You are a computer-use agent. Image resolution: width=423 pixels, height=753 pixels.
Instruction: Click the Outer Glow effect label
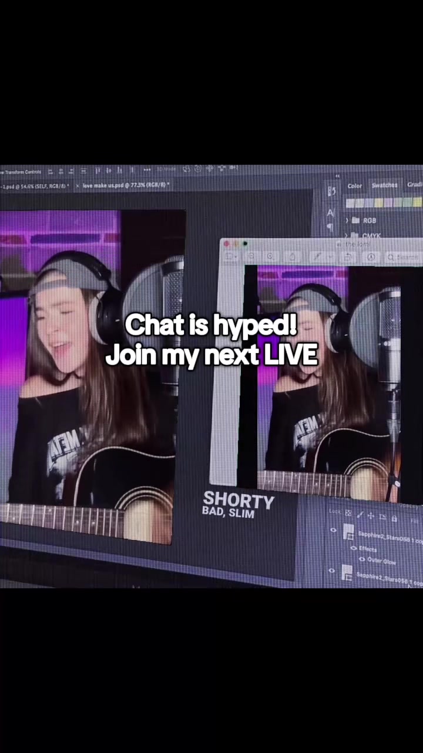click(381, 561)
